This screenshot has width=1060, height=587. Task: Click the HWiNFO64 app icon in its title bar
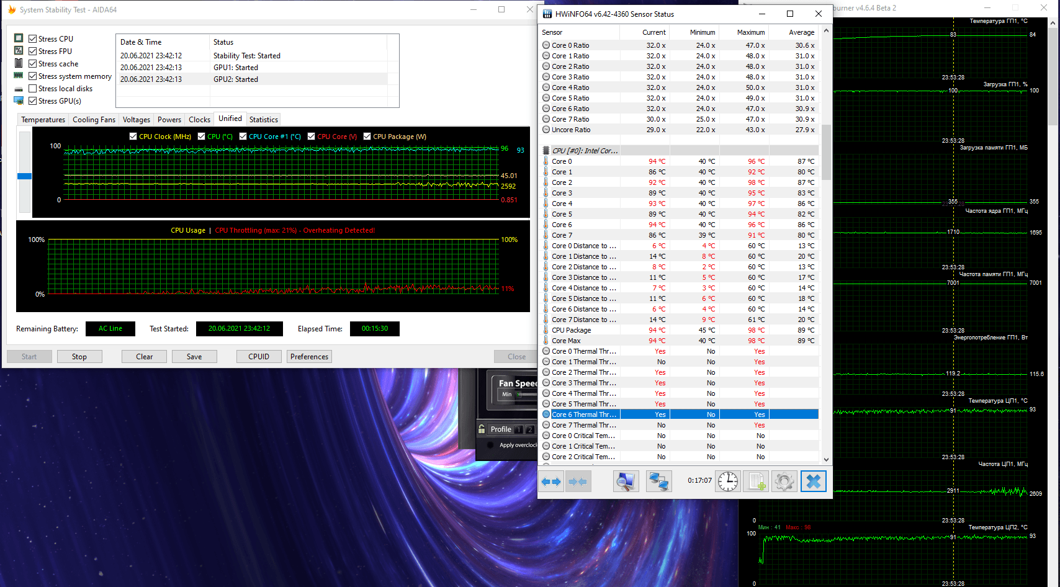click(547, 14)
